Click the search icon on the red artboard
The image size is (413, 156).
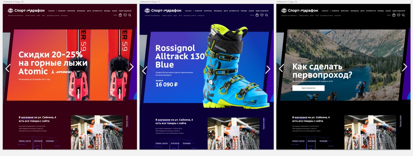coord(130,15)
